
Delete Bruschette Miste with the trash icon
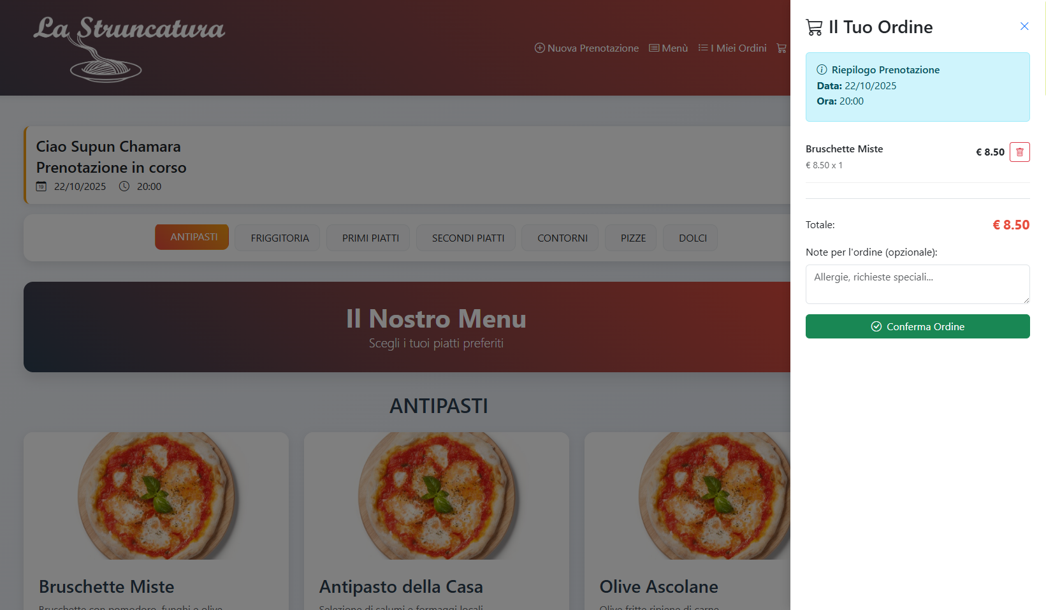click(1019, 152)
